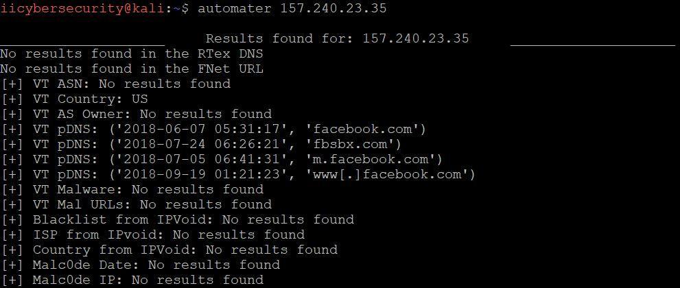
Task: Click the 'No results found in the RTex DNS' line
Action: [132, 53]
